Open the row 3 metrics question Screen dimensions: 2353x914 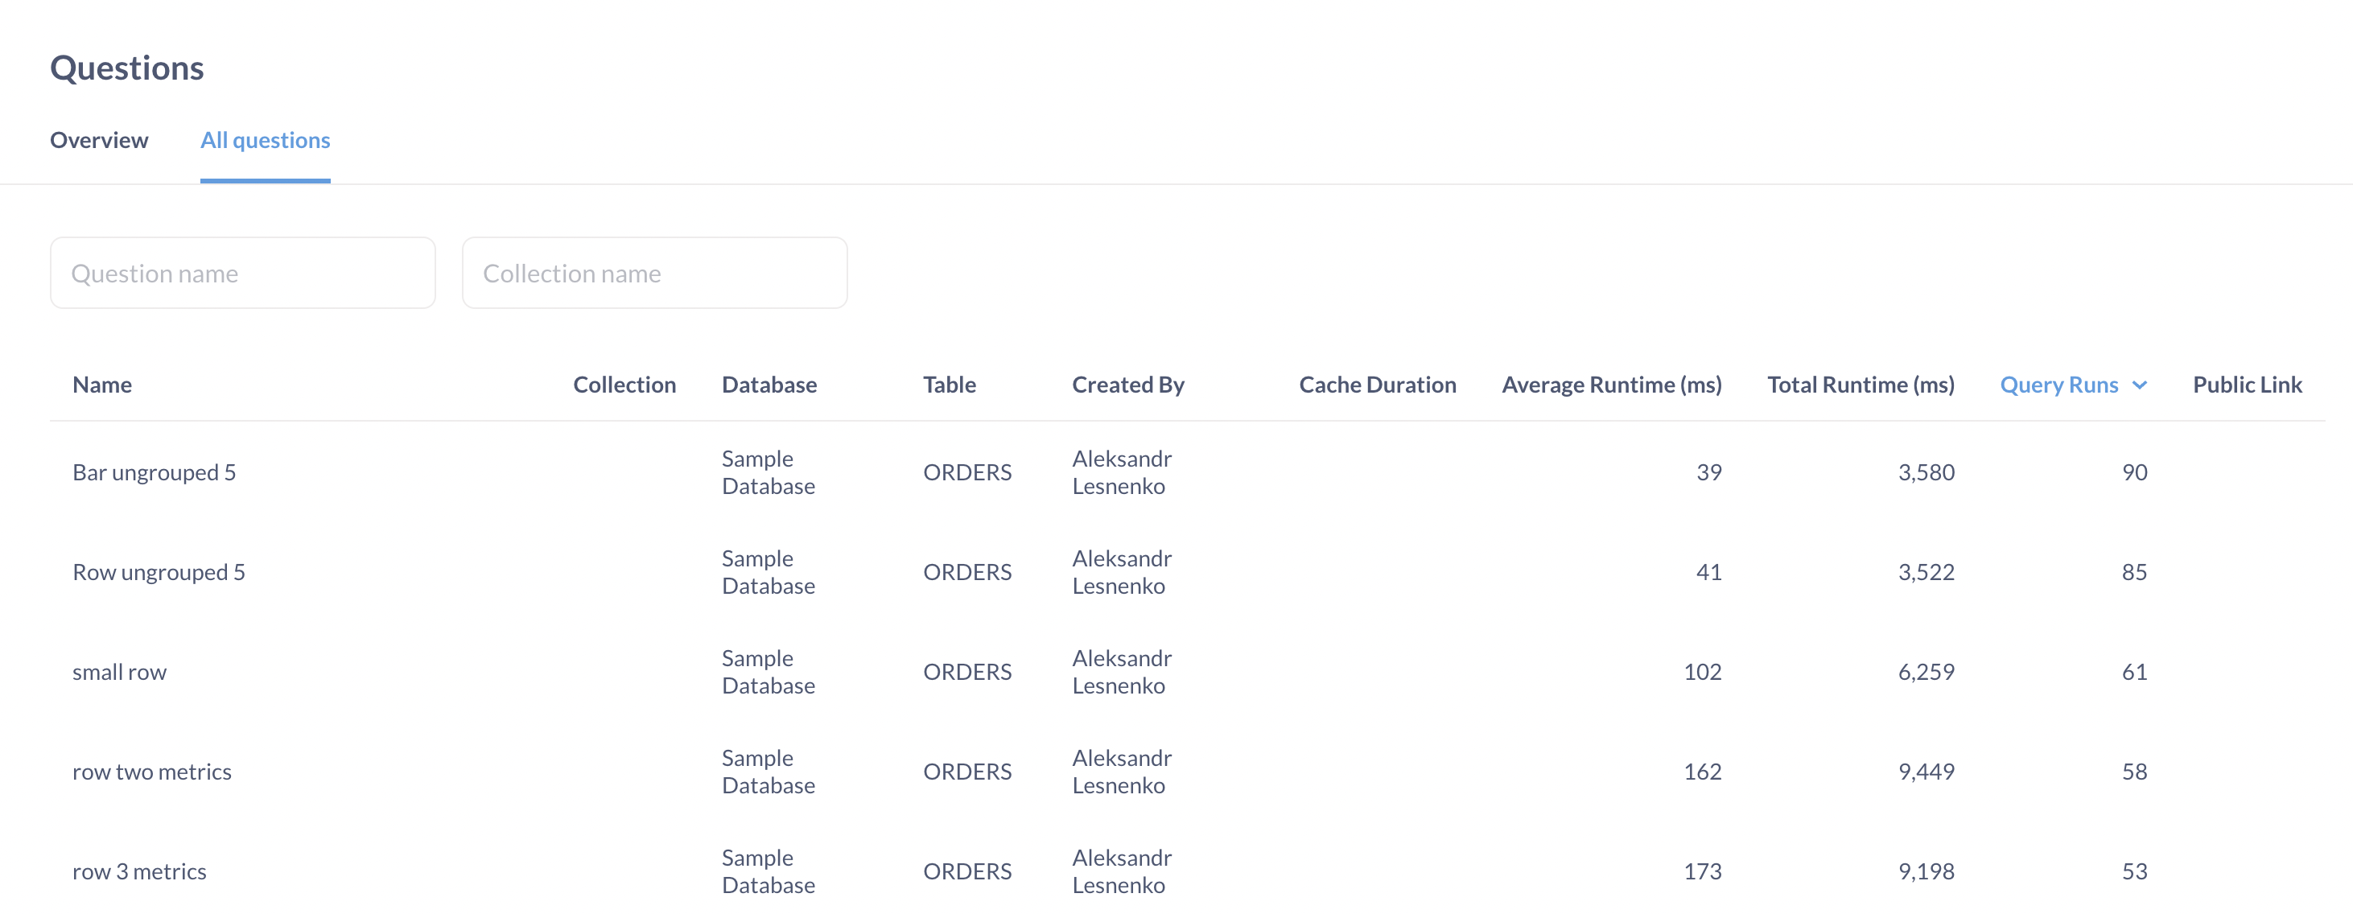[x=139, y=871]
